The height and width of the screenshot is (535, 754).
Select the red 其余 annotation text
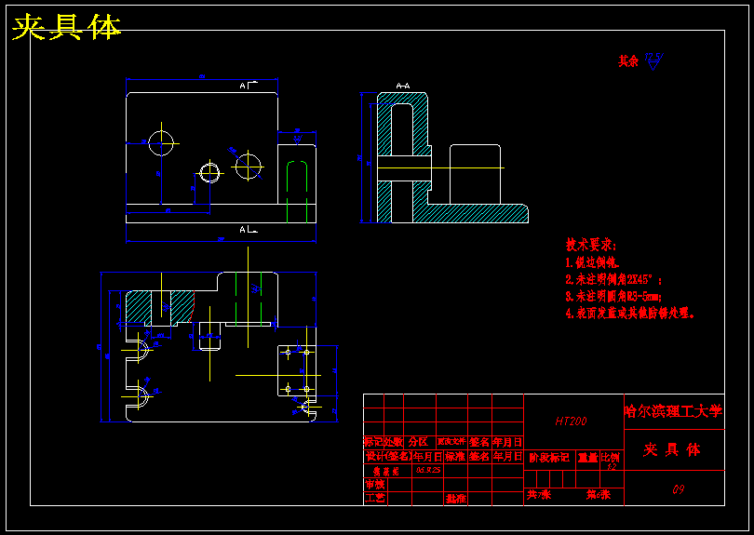point(628,61)
